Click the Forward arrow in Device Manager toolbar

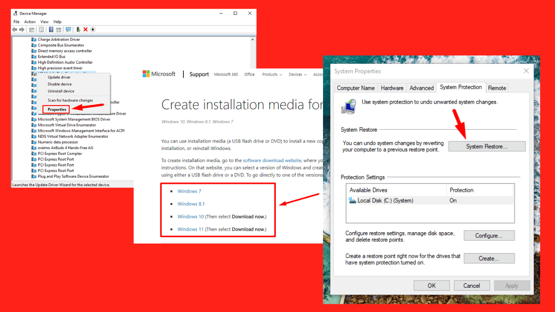[x=22, y=29]
